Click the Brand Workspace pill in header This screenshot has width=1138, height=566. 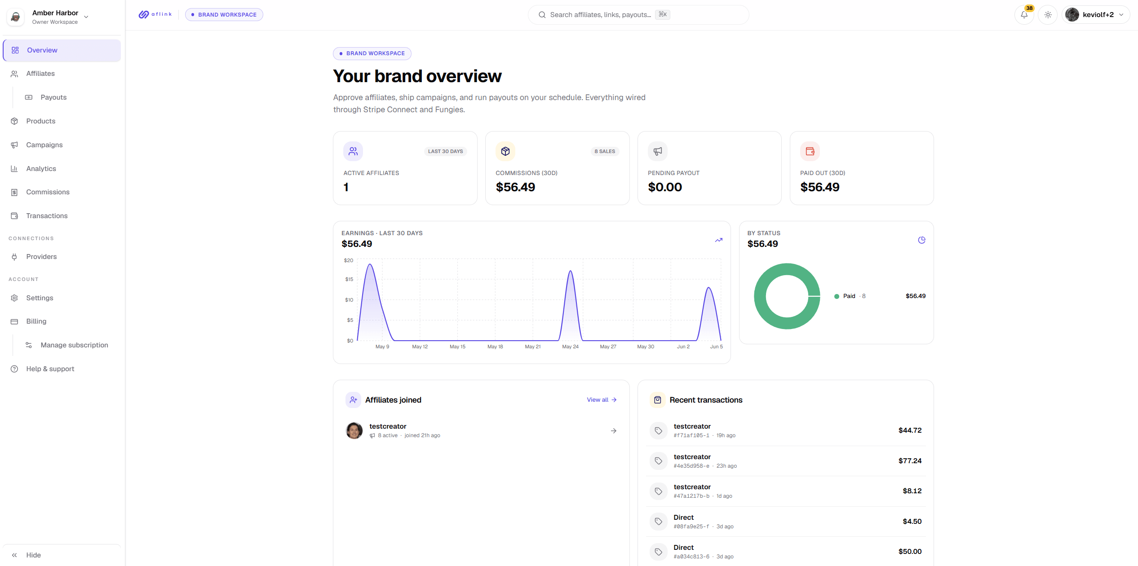click(224, 15)
